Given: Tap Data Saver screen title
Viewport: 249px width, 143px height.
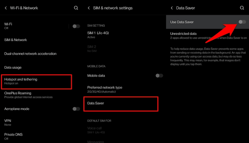Looking at the screenshot, I should point(185,8).
